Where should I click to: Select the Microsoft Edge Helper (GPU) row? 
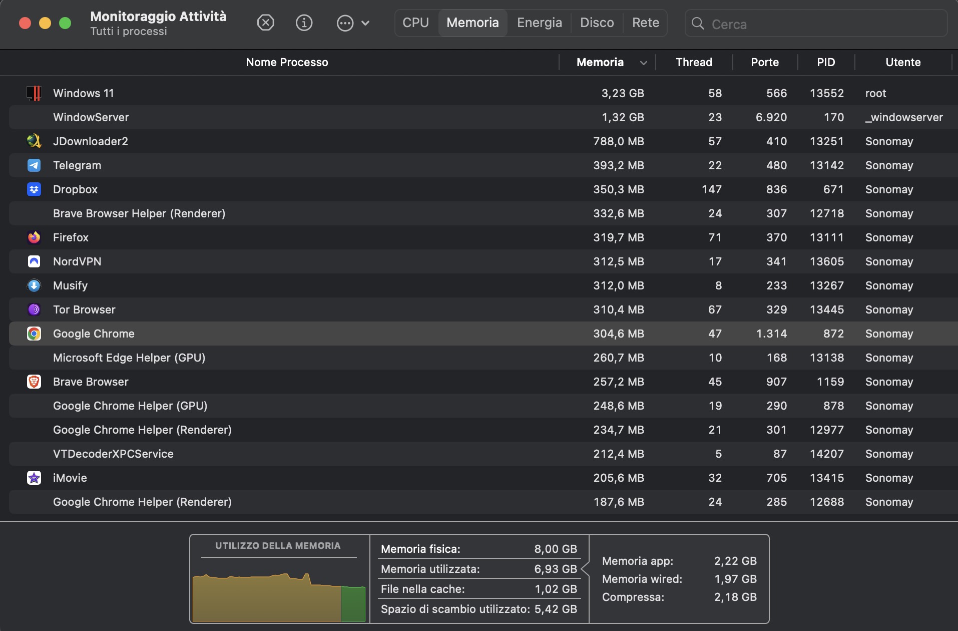coord(484,358)
